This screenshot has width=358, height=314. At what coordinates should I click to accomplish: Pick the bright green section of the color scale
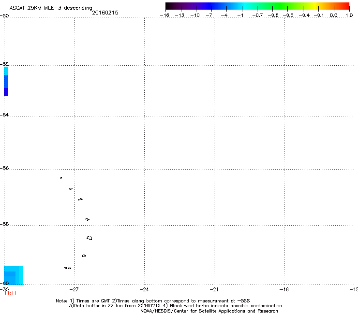[281, 6]
